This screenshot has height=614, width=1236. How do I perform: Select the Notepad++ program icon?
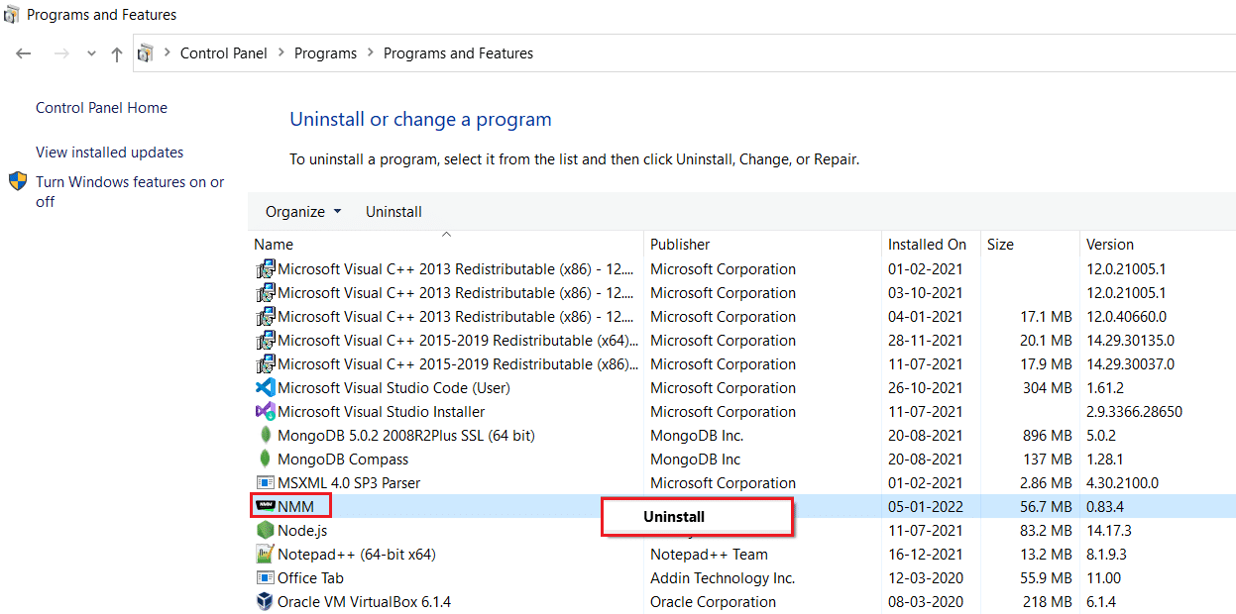point(265,554)
